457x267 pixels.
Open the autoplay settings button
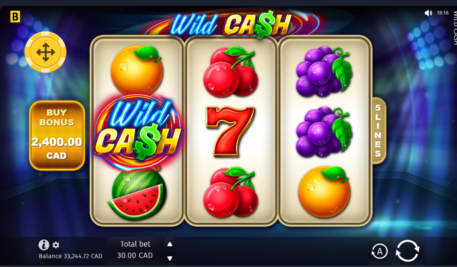coord(379,251)
